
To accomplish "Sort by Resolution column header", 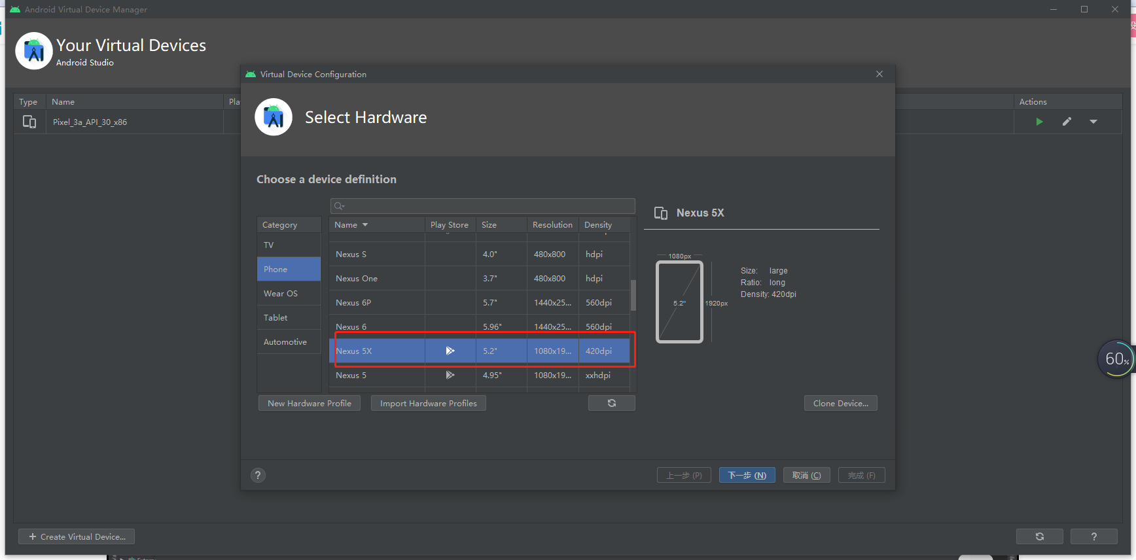I will (553, 225).
